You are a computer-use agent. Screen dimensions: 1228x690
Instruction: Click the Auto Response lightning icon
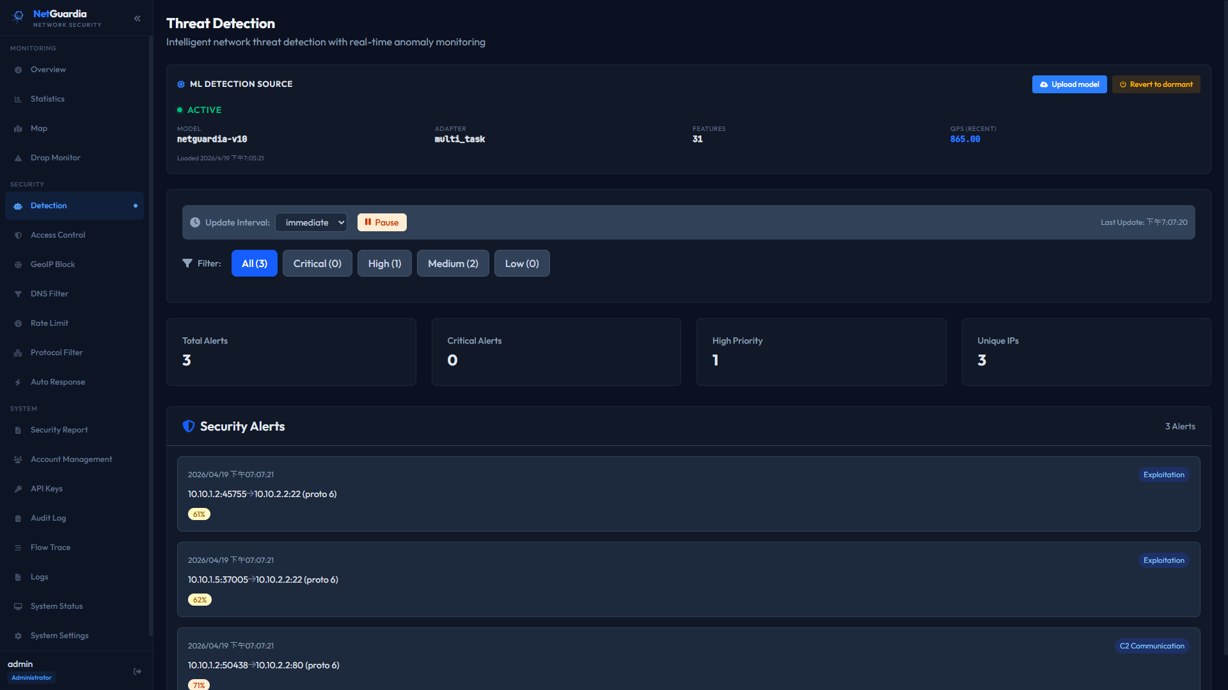click(18, 383)
